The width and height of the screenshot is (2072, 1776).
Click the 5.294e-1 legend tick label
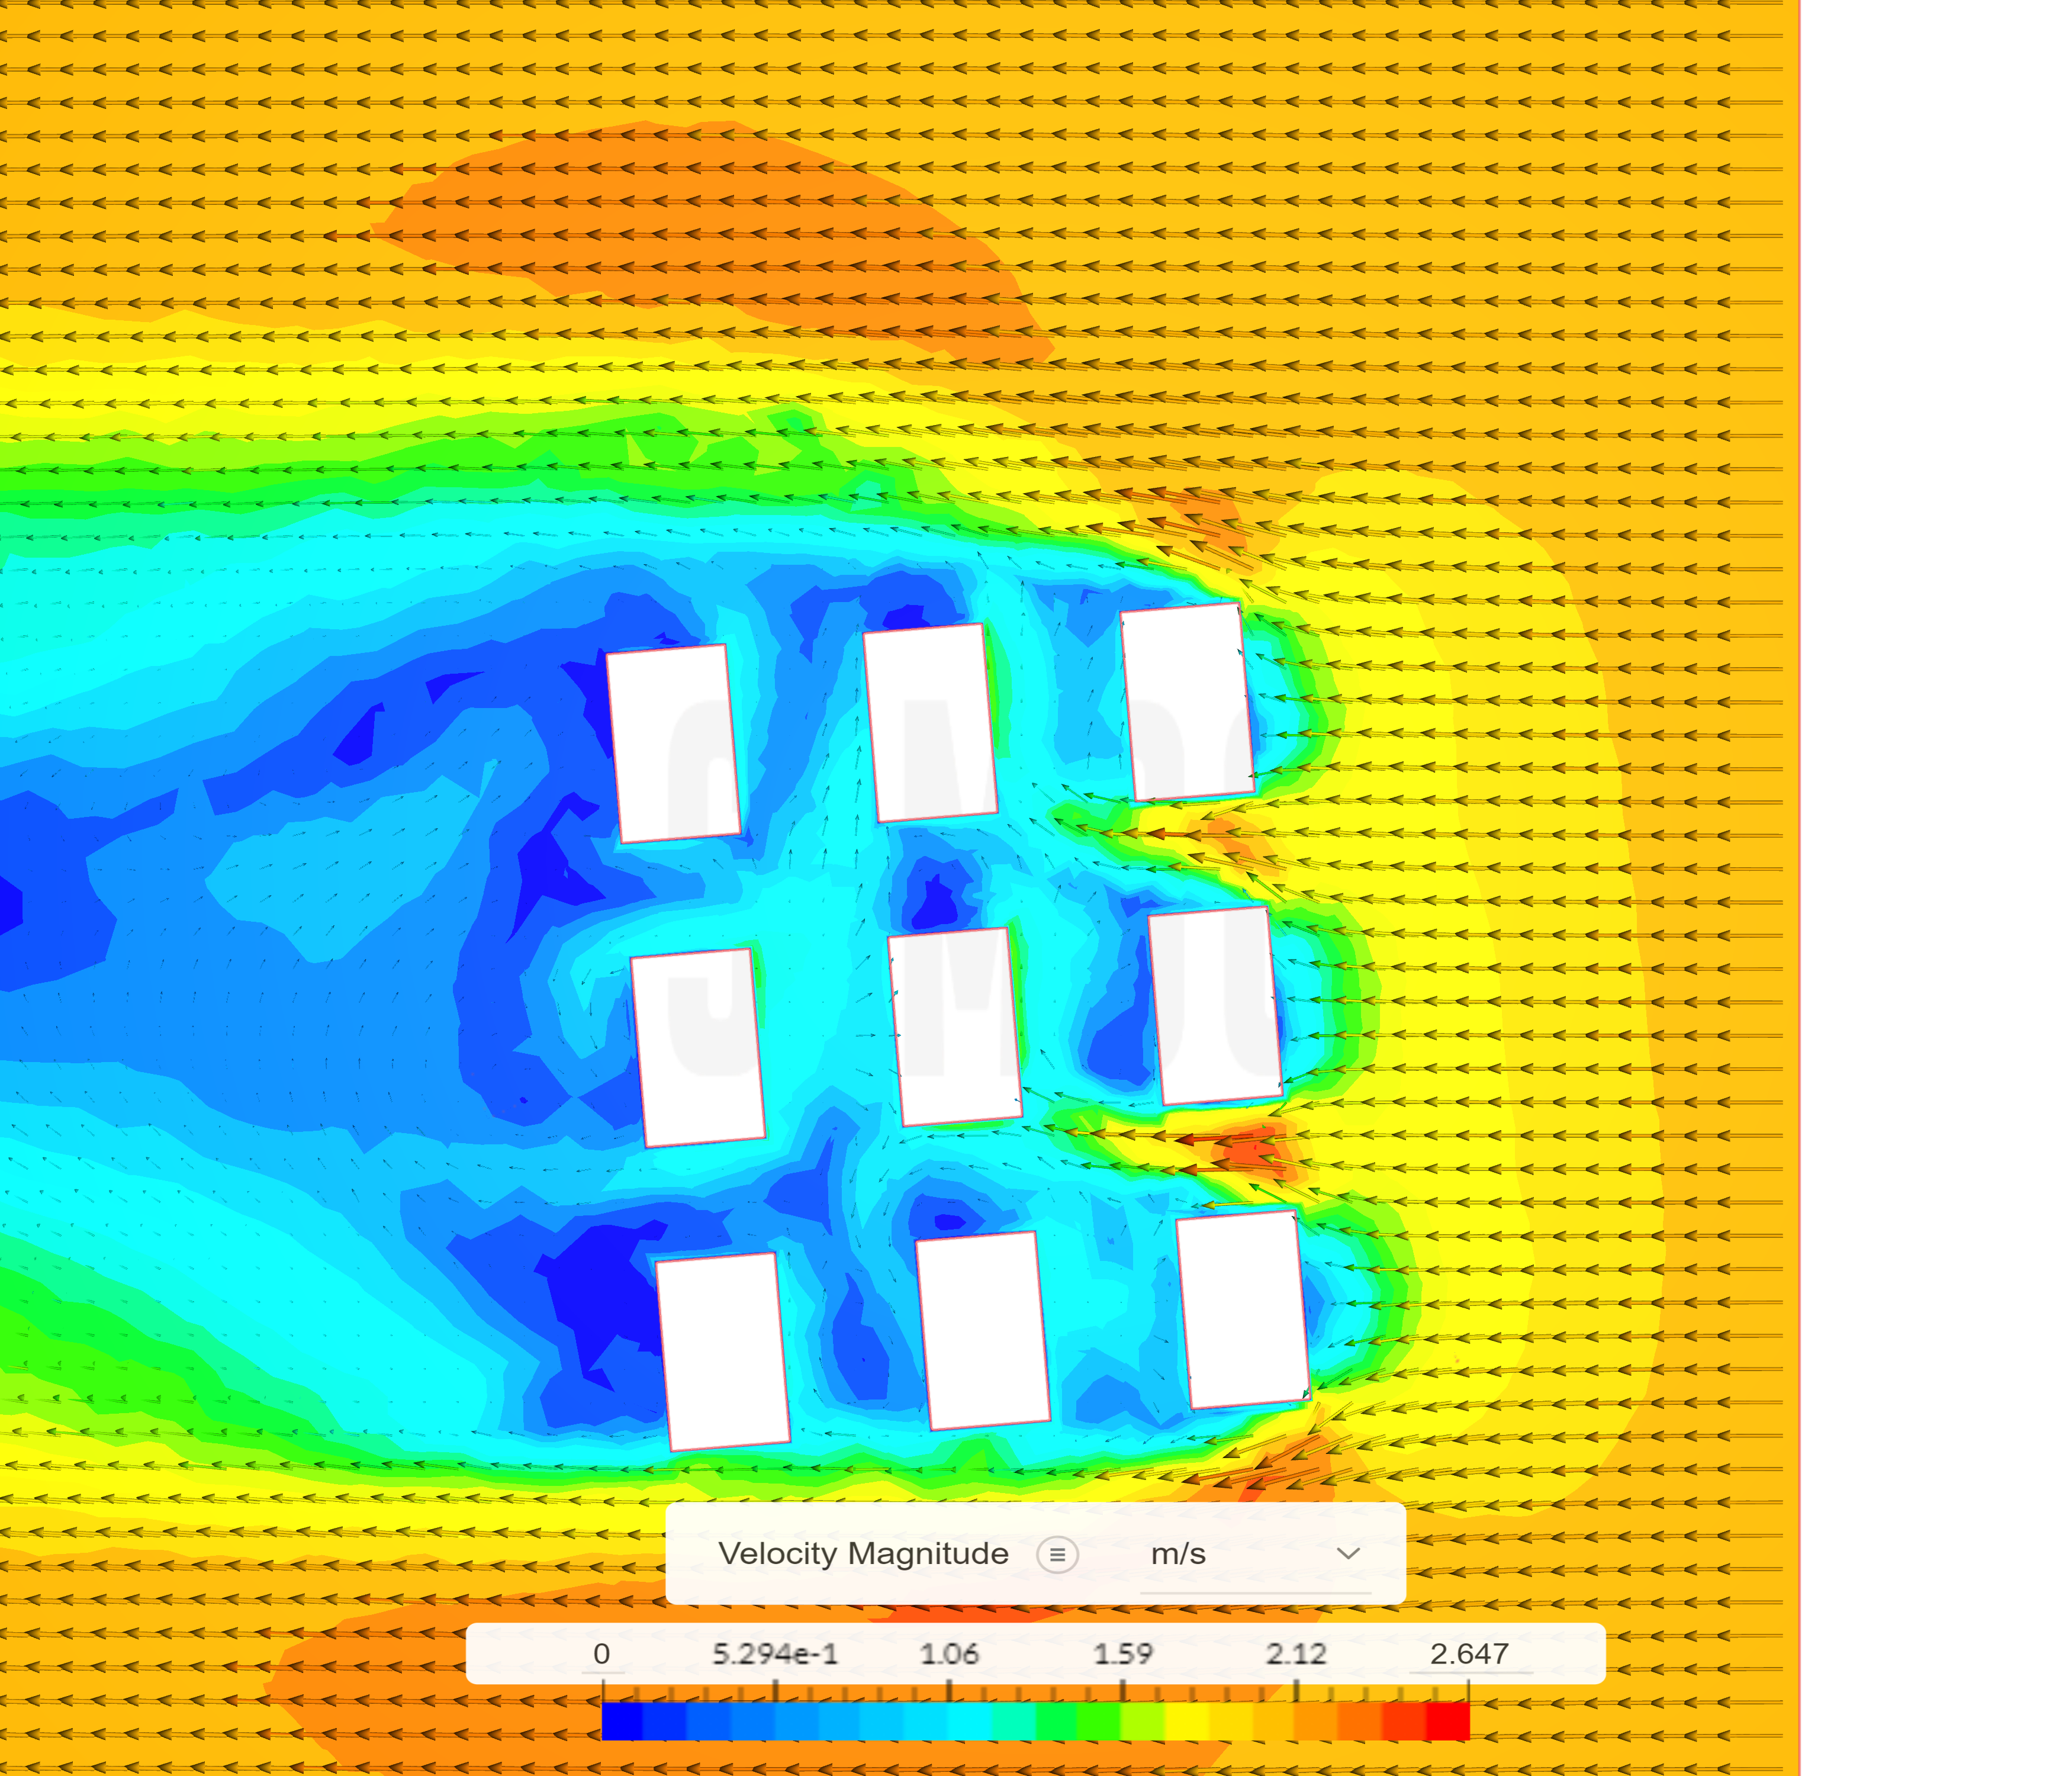tap(775, 1654)
